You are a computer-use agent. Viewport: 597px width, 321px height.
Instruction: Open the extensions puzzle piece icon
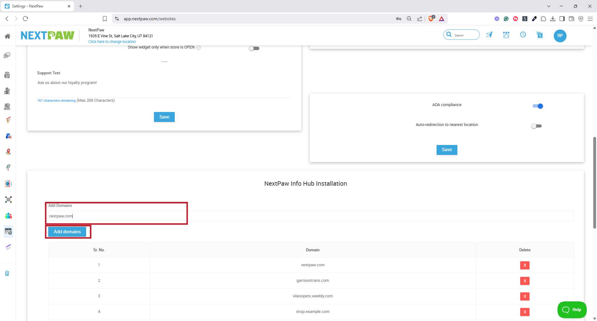pyautogui.click(x=544, y=19)
